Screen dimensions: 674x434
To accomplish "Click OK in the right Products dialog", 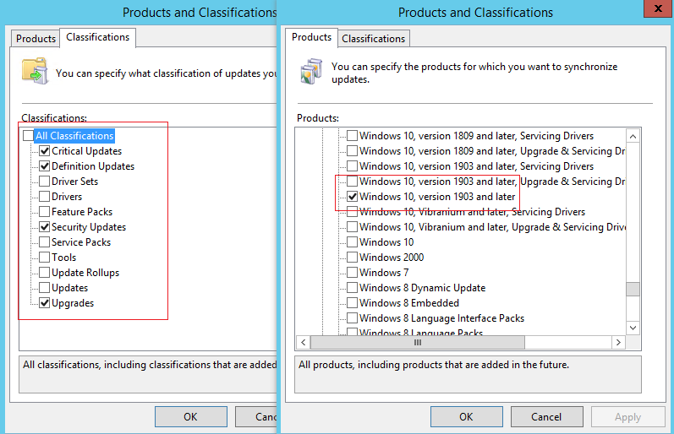I will tap(466, 417).
